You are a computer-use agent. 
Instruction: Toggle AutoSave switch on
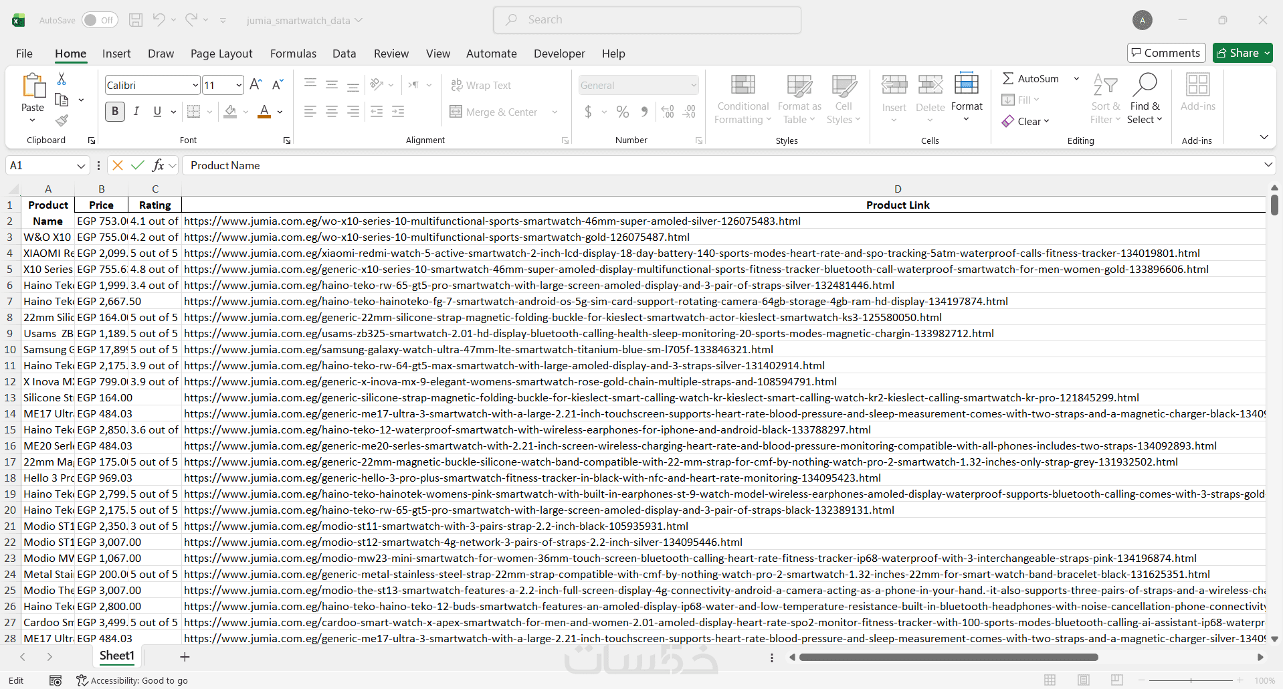pos(100,20)
